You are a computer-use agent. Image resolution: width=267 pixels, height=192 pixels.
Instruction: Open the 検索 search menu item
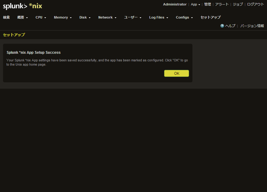pyautogui.click(x=6, y=17)
